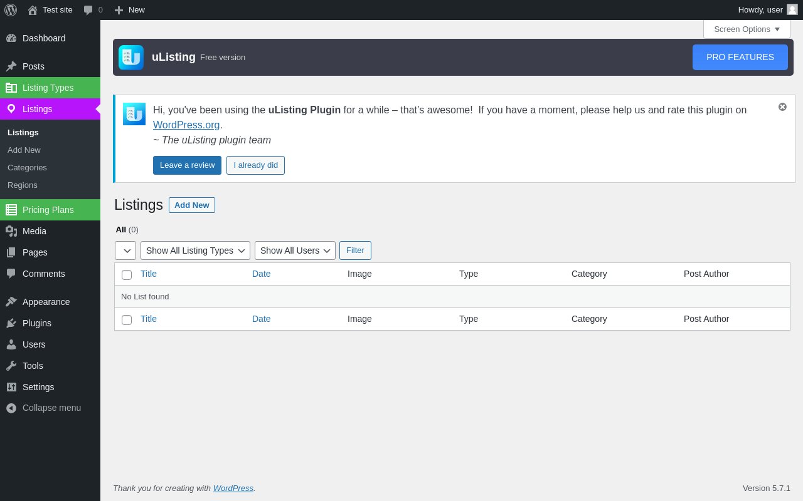
Task: Click the All (0) filter link
Action: (x=127, y=230)
